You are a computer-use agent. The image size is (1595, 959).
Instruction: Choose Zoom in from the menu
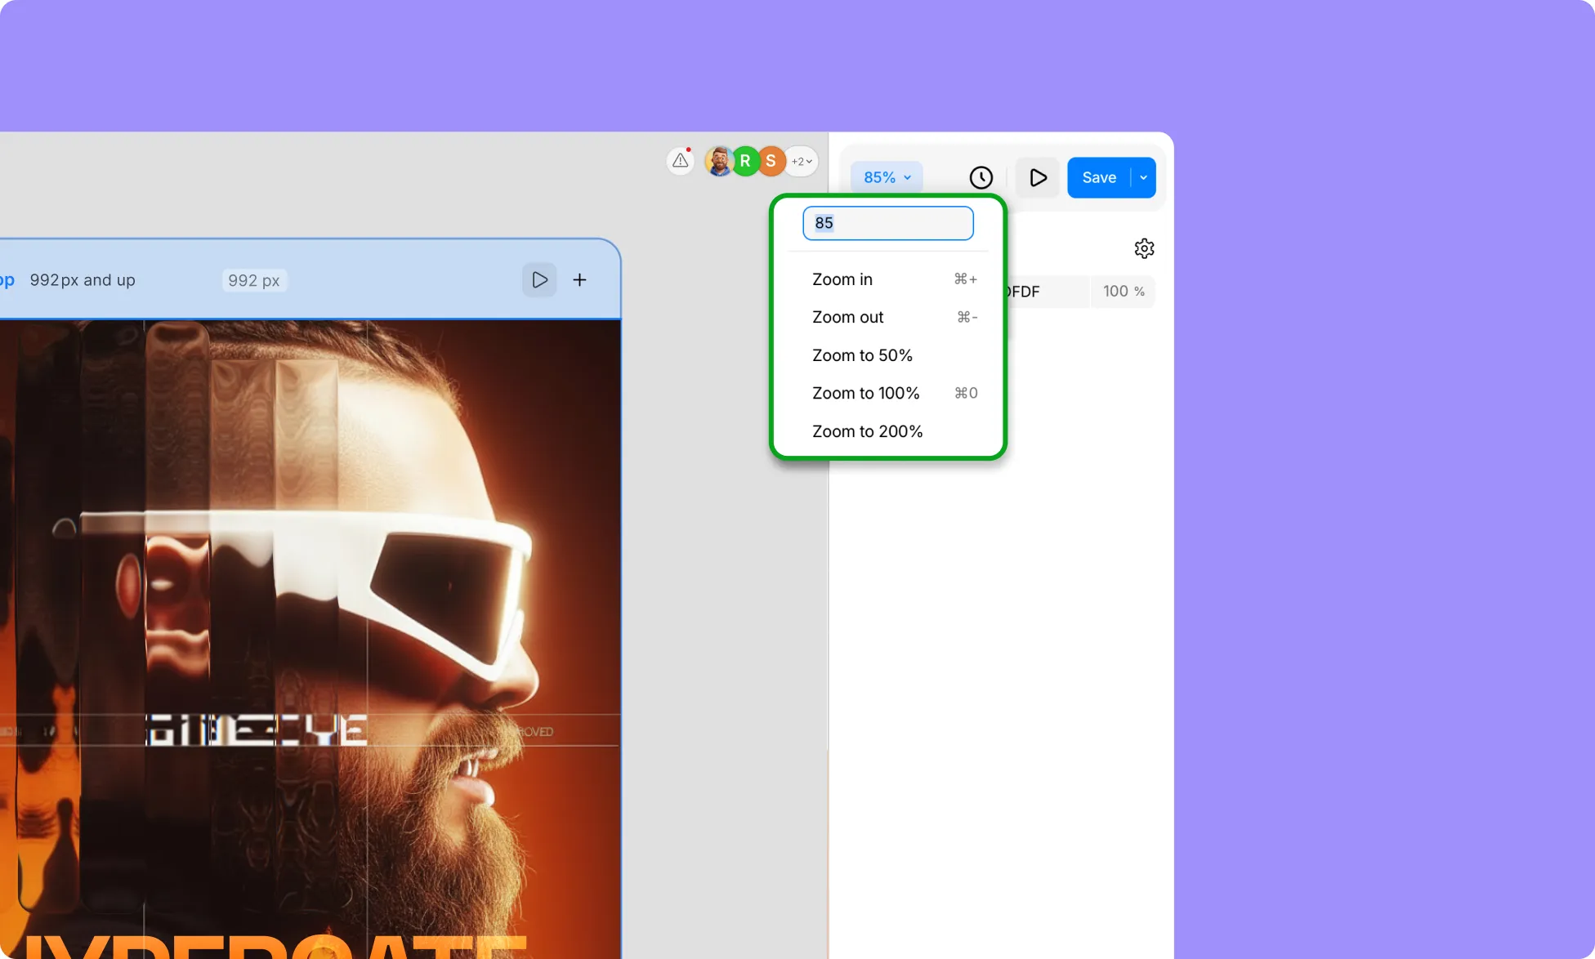pyautogui.click(x=894, y=279)
